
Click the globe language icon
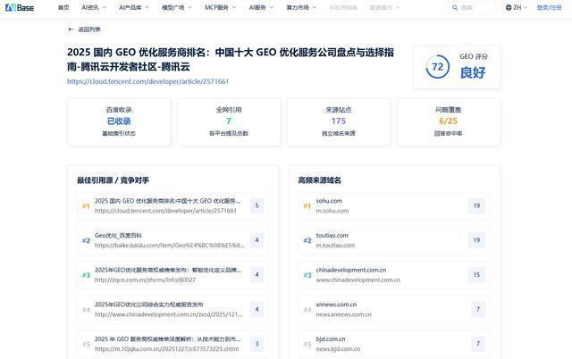point(509,7)
